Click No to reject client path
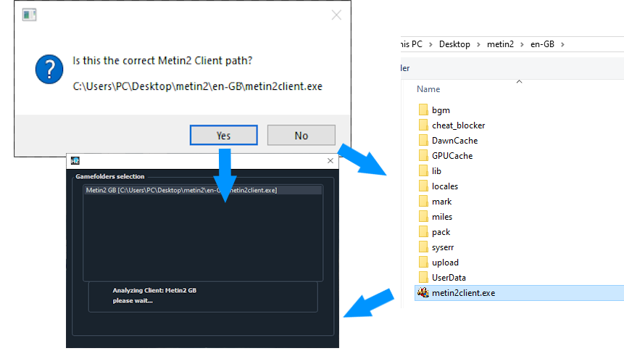 301,136
